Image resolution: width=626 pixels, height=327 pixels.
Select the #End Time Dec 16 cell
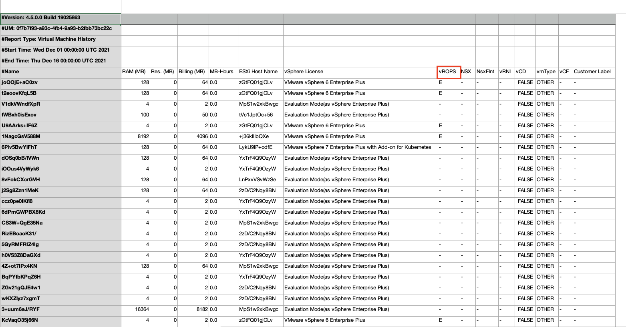tap(60, 61)
